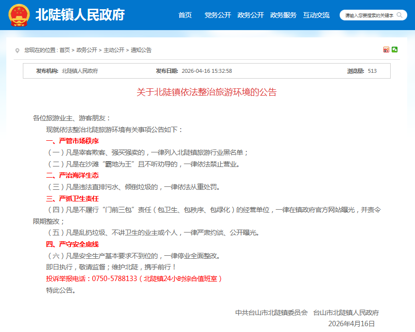Go to 政务公开 in top navigation

point(250,15)
